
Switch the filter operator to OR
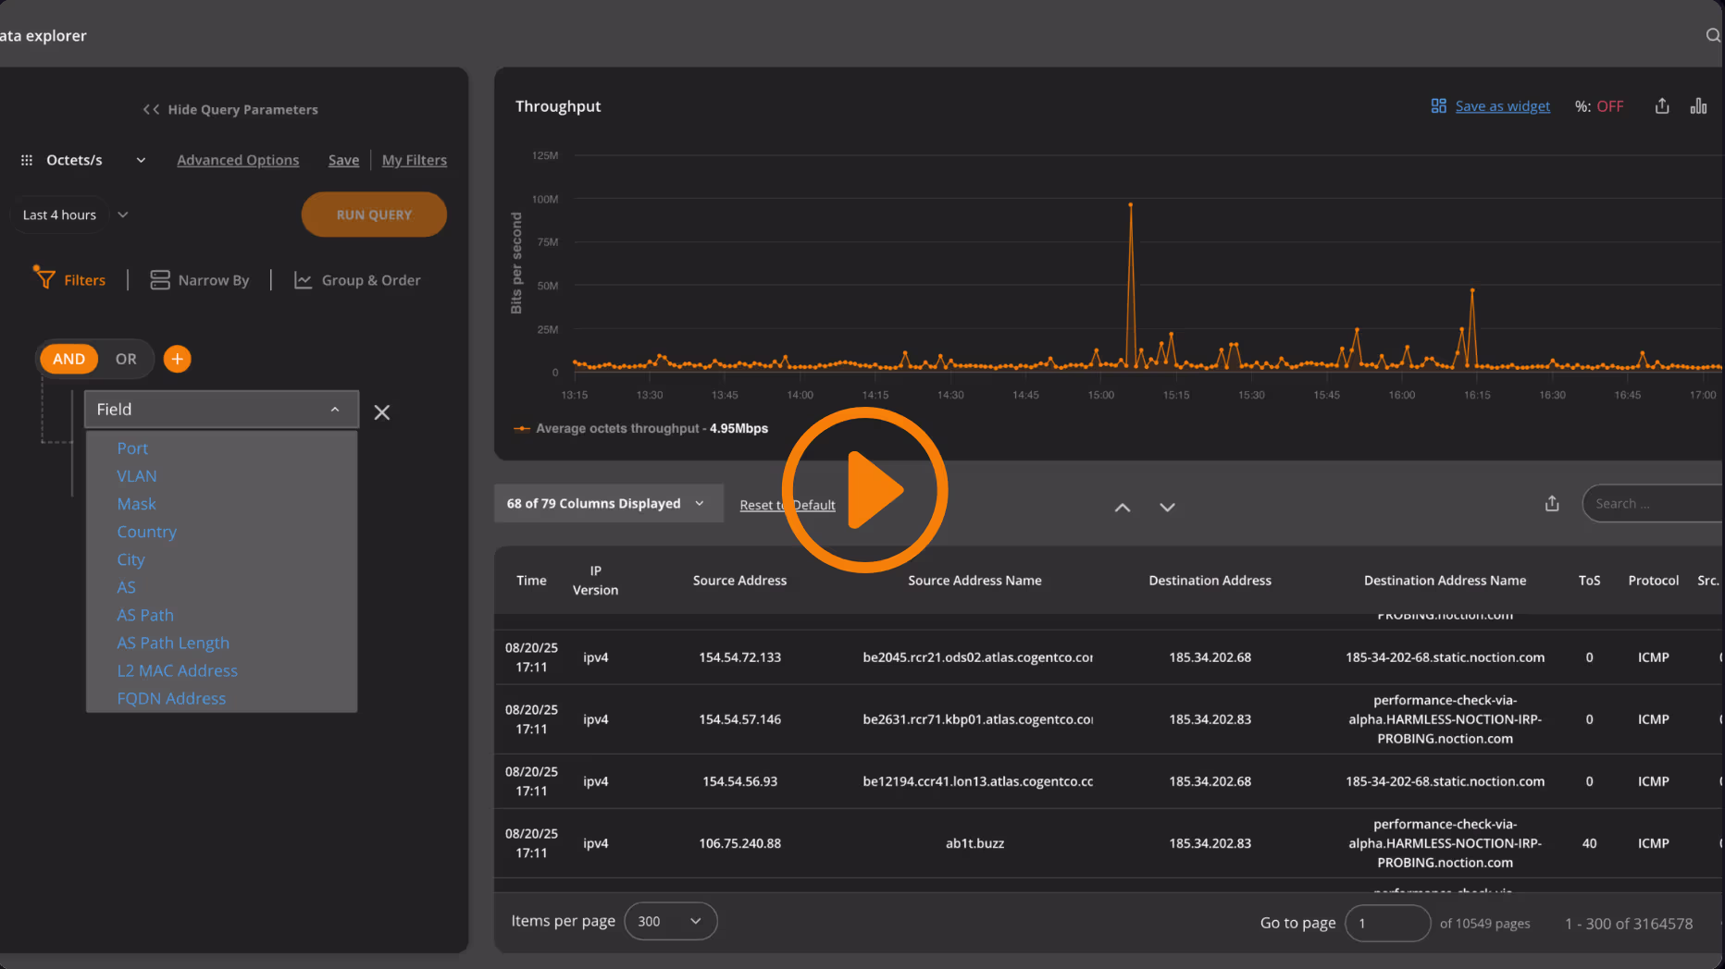(126, 359)
